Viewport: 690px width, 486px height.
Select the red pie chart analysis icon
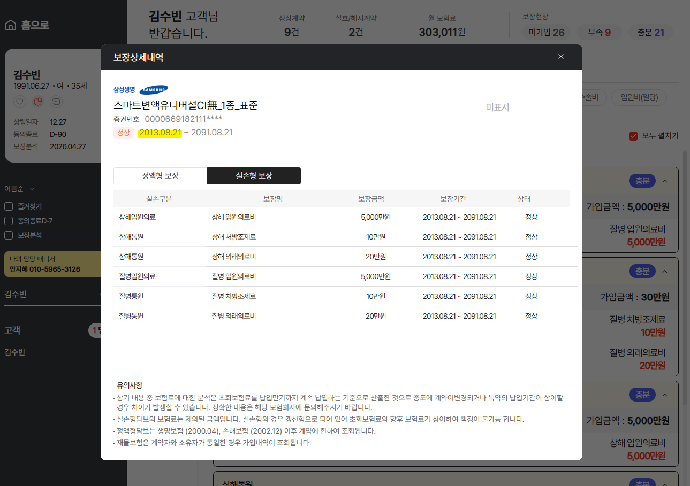click(x=37, y=102)
